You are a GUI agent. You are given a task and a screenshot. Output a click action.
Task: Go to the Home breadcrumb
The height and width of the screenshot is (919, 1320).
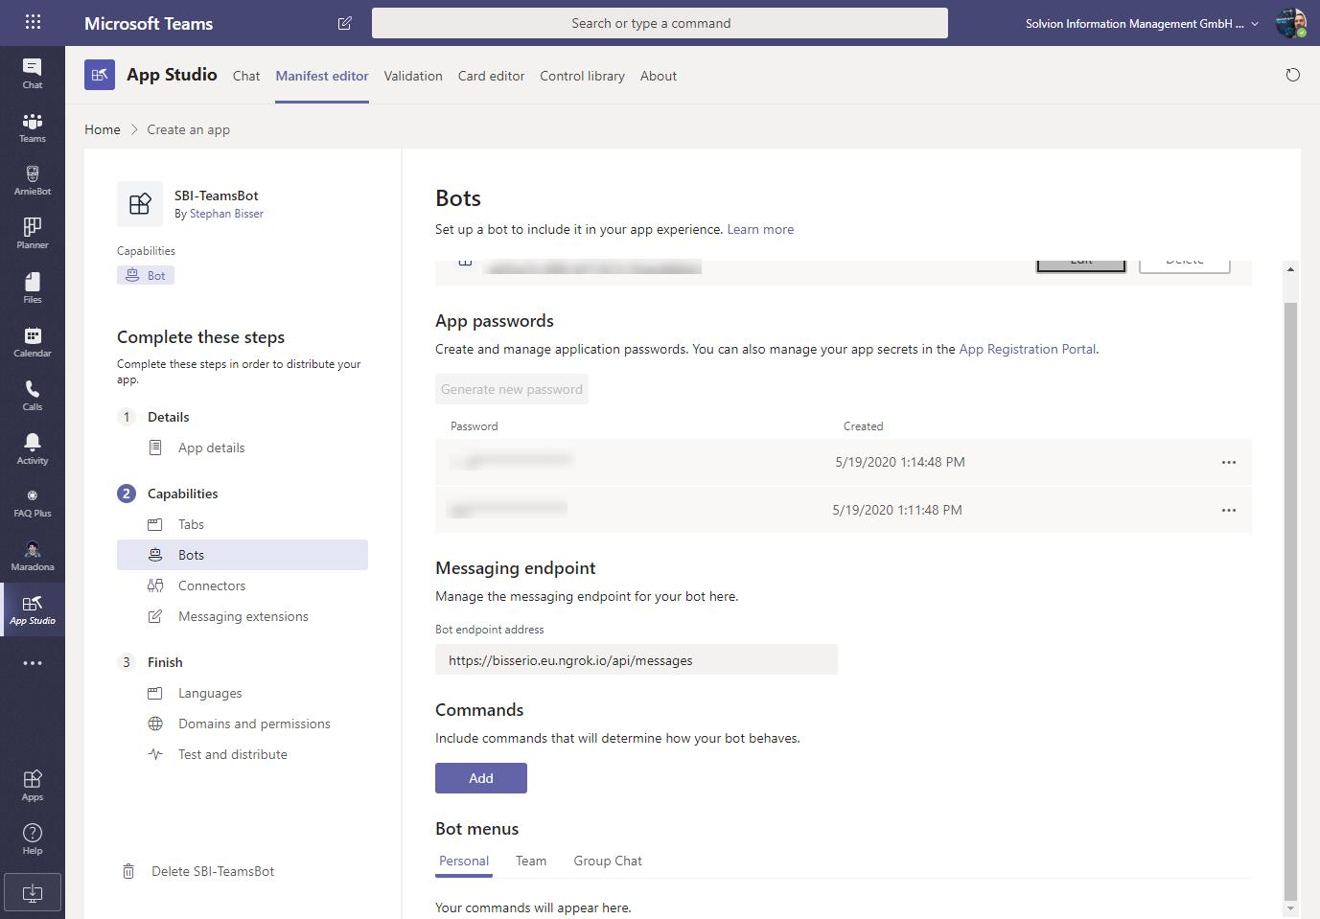click(103, 129)
